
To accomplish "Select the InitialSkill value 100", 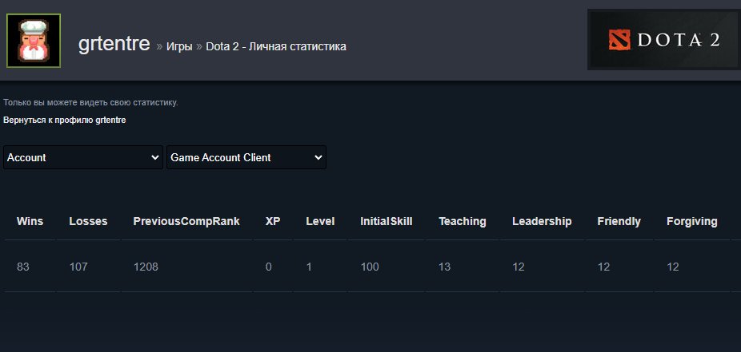I will tap(370, 267).
